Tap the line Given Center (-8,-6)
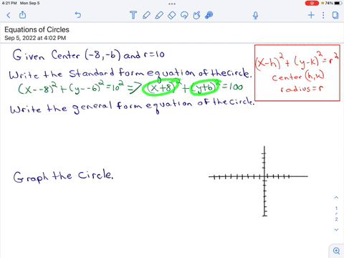 click(x=89, y=55)
